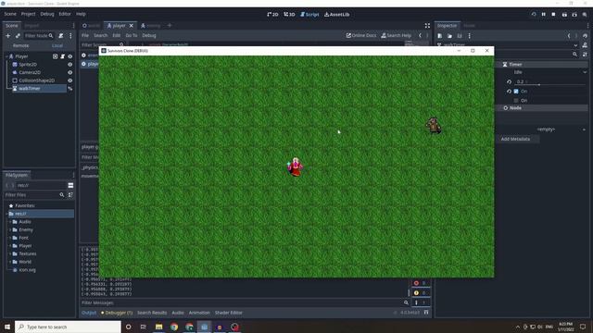This screenshot has height=333, width=593.
Task: Open the script icon on Player node
Action: 62,56
